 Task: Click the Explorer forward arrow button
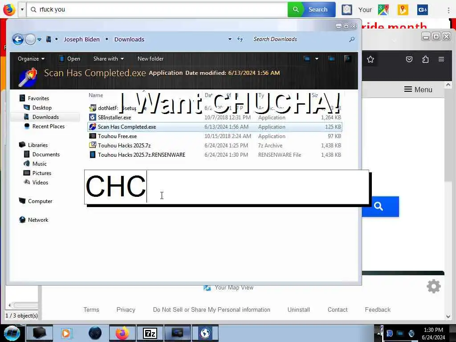click(30, 39)
